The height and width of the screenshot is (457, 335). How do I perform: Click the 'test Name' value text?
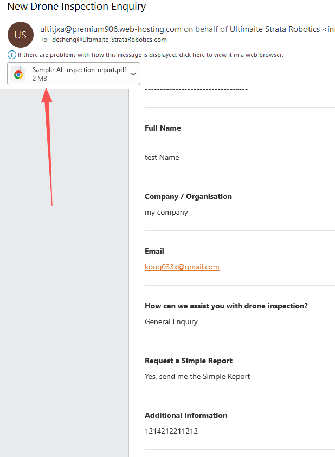(x=162, y=157)
